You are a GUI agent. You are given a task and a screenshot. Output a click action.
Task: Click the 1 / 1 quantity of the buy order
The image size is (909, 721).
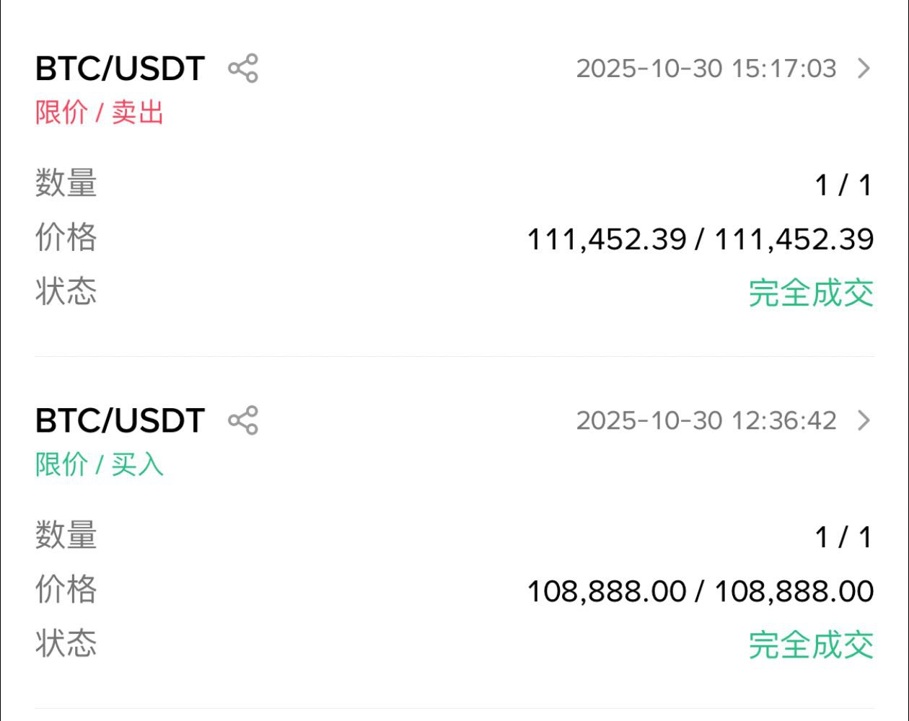(x=843, y=538)
